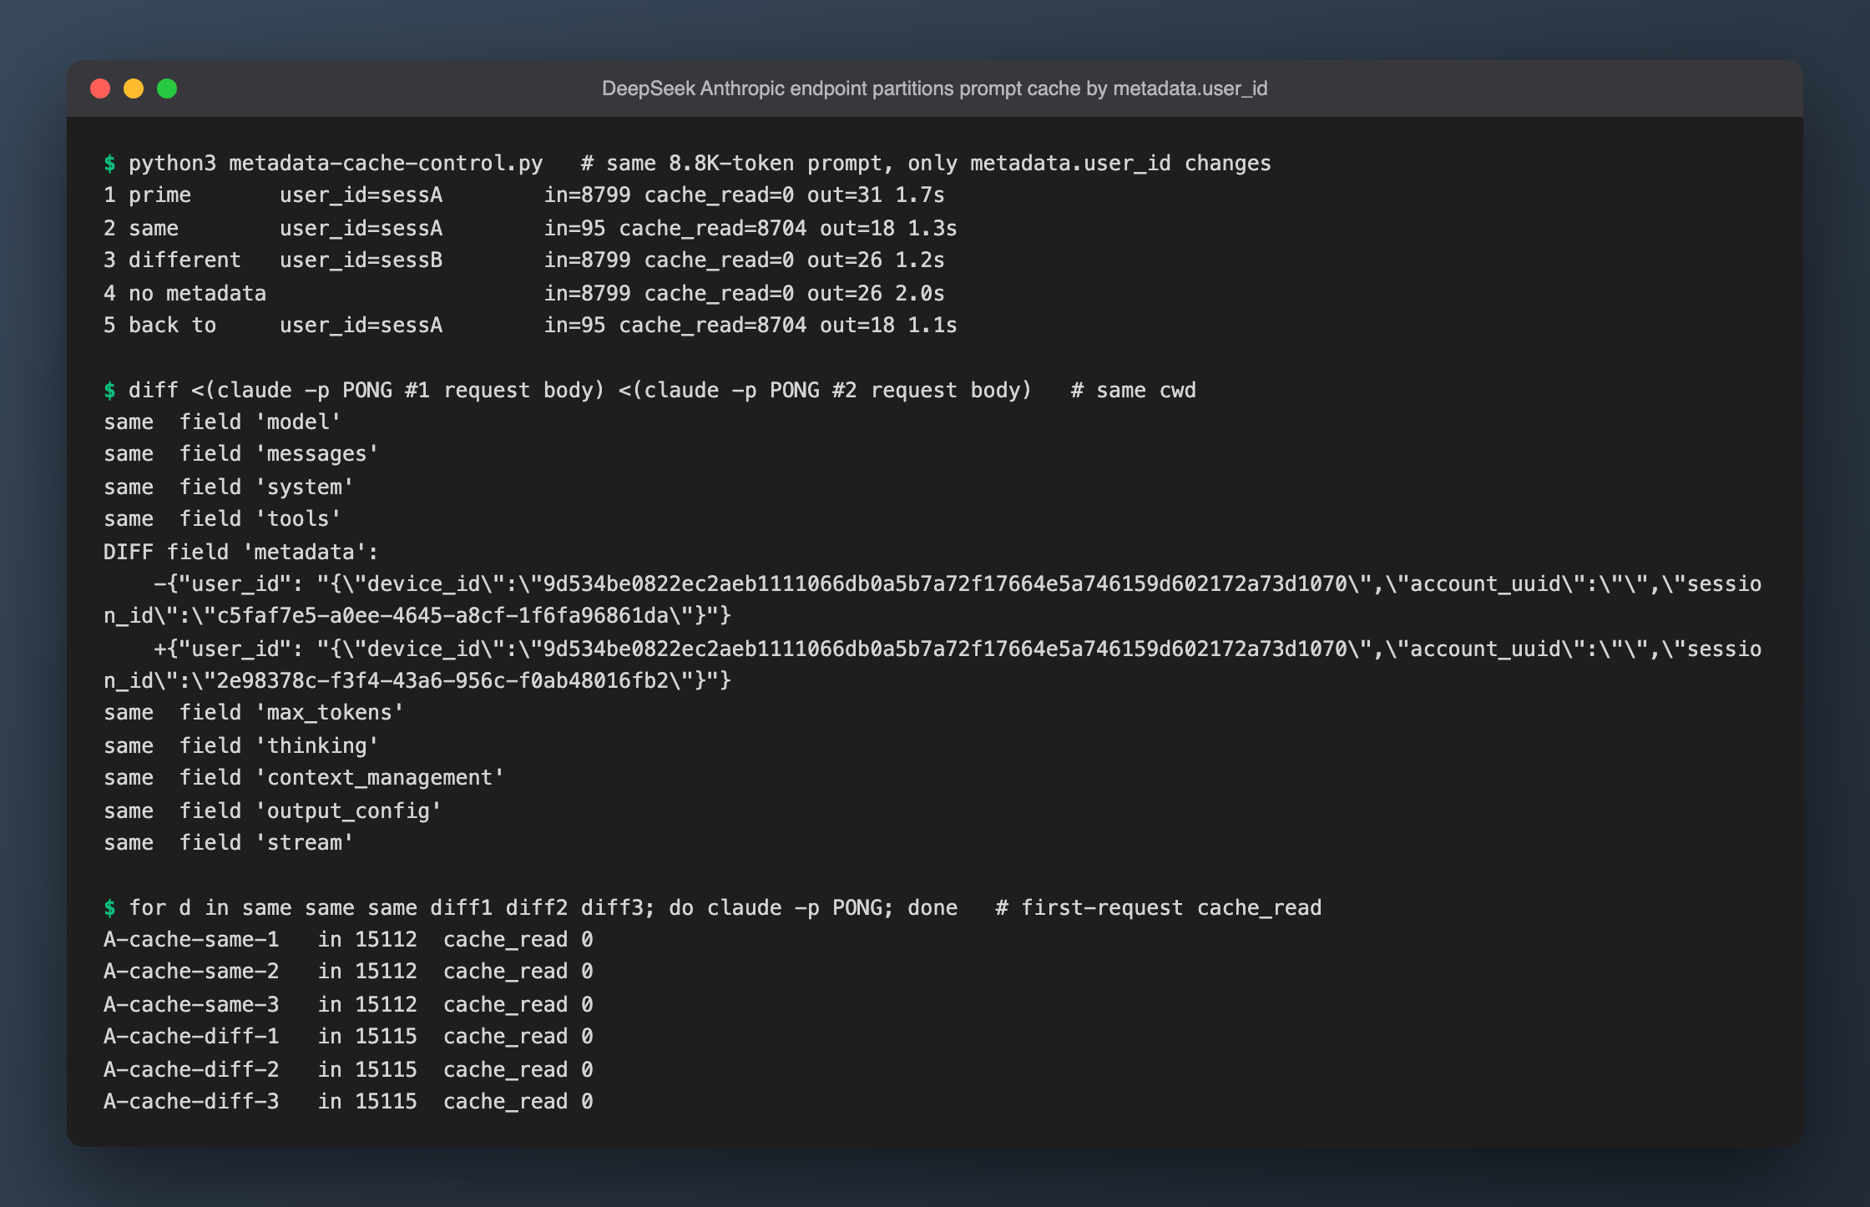The height and width of the screenshot is (1207, 1870).
Task: Click the same field 'messages' line
Action: pyautogui.click(x=241, y=454)
